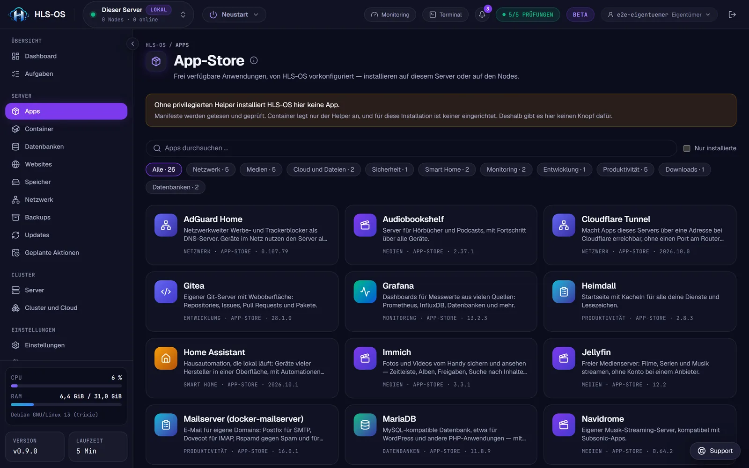This screenshot has height=468, width=749.
Task: Open the notifications bell icon
Action: click(x=482, y=15)
